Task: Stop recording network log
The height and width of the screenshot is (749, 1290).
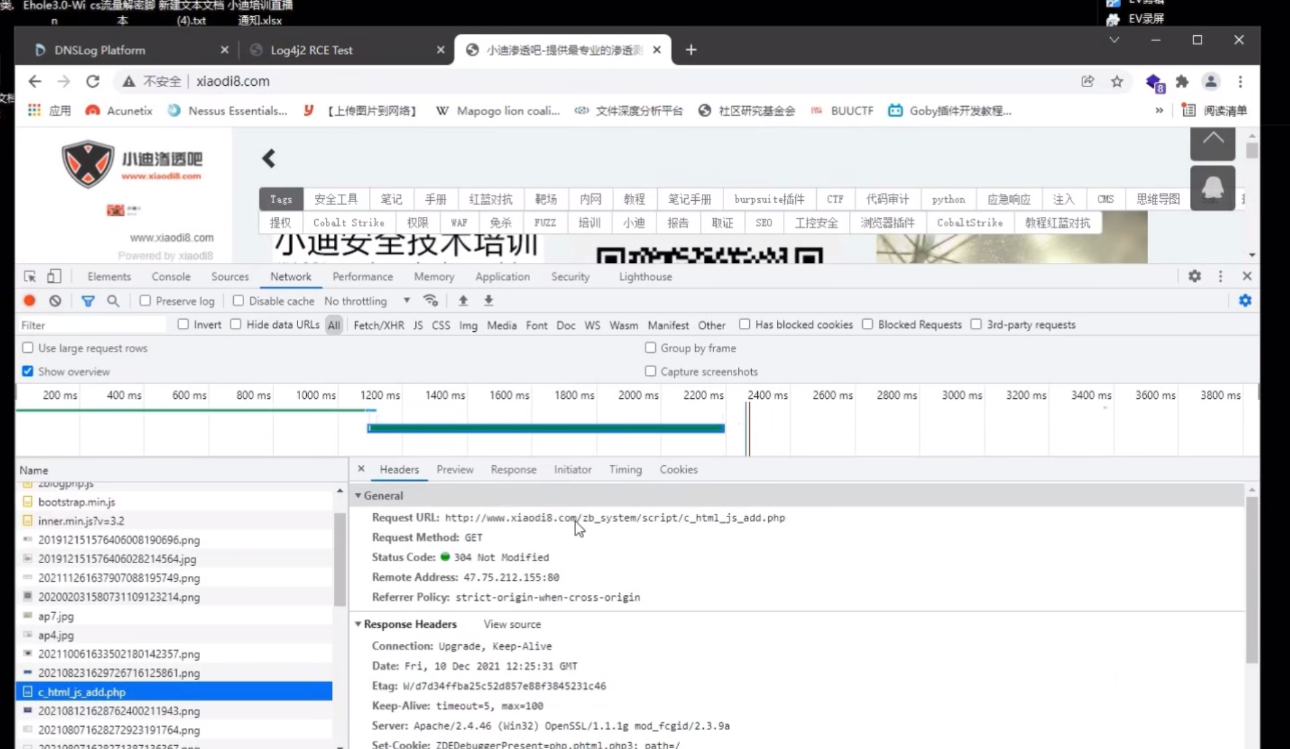Action: [29, 301]
